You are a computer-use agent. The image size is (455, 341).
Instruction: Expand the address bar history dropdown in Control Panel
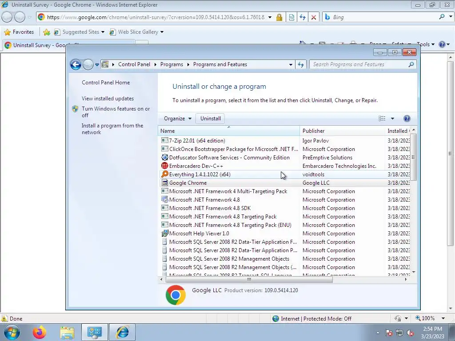(x=291, y=65)
